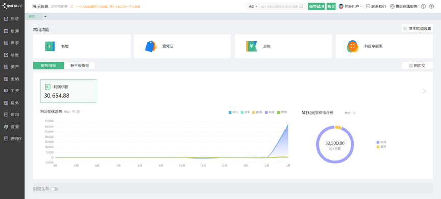Image resolution: width=441 pixels, height=199 pixels.
Task: Click the blue tag 查凭证 icon
Action: click(x=151, y=46)
